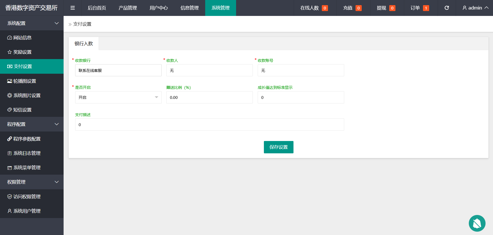Screen dimensions: 493x235
Task: Focus the 收款人 input field
Action: click(x=210, y=70)
